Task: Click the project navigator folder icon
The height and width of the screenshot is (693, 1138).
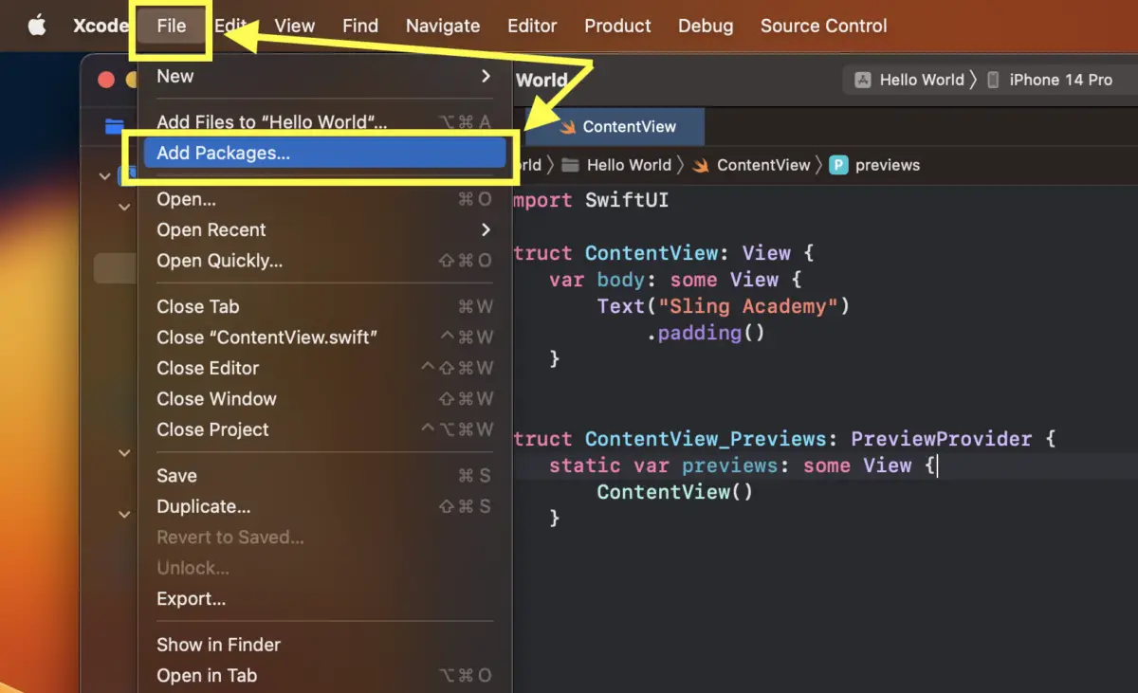Action: coord(115,127)
